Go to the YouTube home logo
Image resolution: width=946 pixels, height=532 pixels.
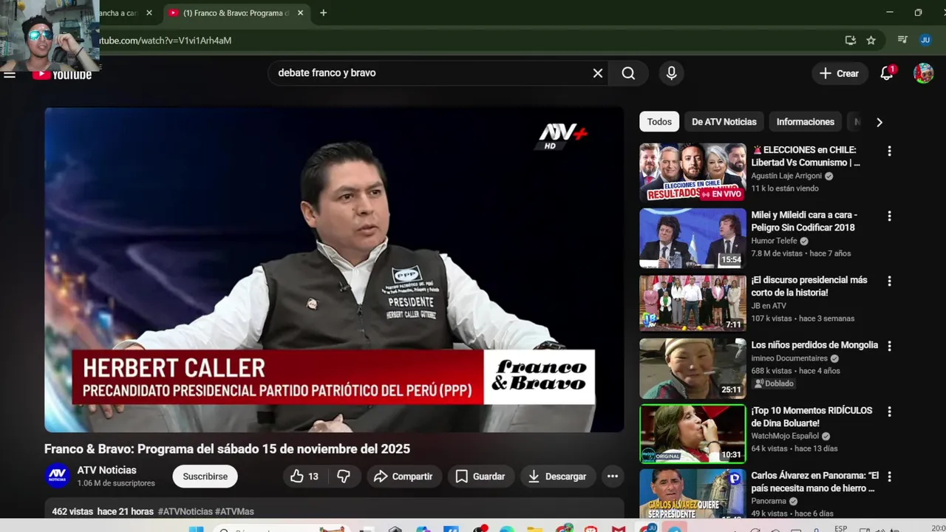click(62, 74)
